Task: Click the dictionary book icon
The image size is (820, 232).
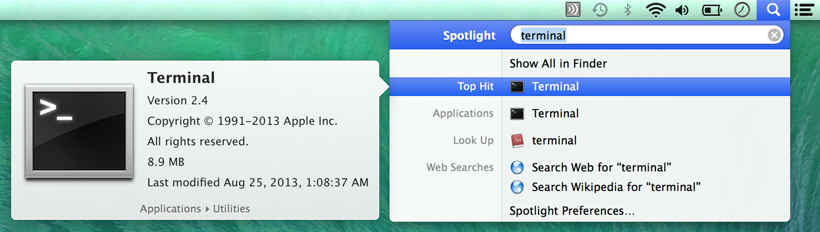Action: [x=517, y=140]
